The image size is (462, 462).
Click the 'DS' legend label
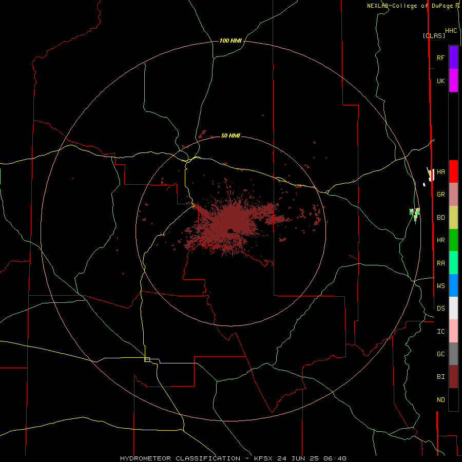[441, 308]
